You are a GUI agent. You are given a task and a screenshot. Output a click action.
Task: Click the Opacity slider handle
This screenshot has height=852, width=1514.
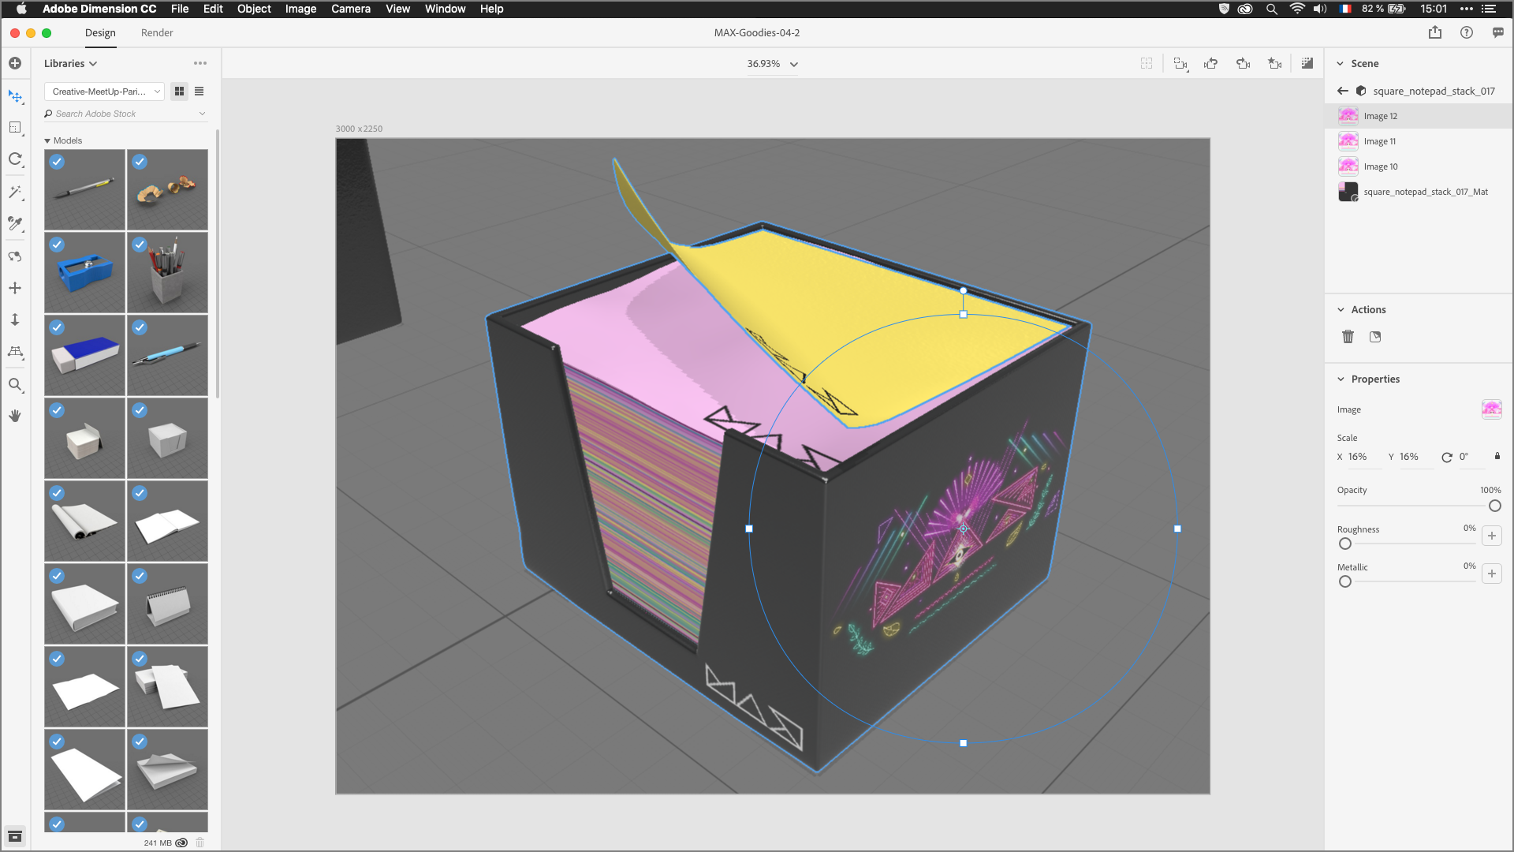tap(1495, 506)
